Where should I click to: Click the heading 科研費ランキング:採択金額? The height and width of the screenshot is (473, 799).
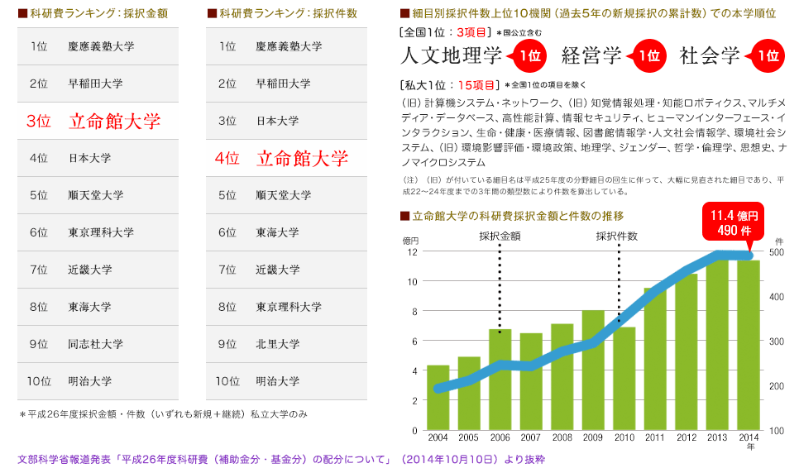click(93, 13)
